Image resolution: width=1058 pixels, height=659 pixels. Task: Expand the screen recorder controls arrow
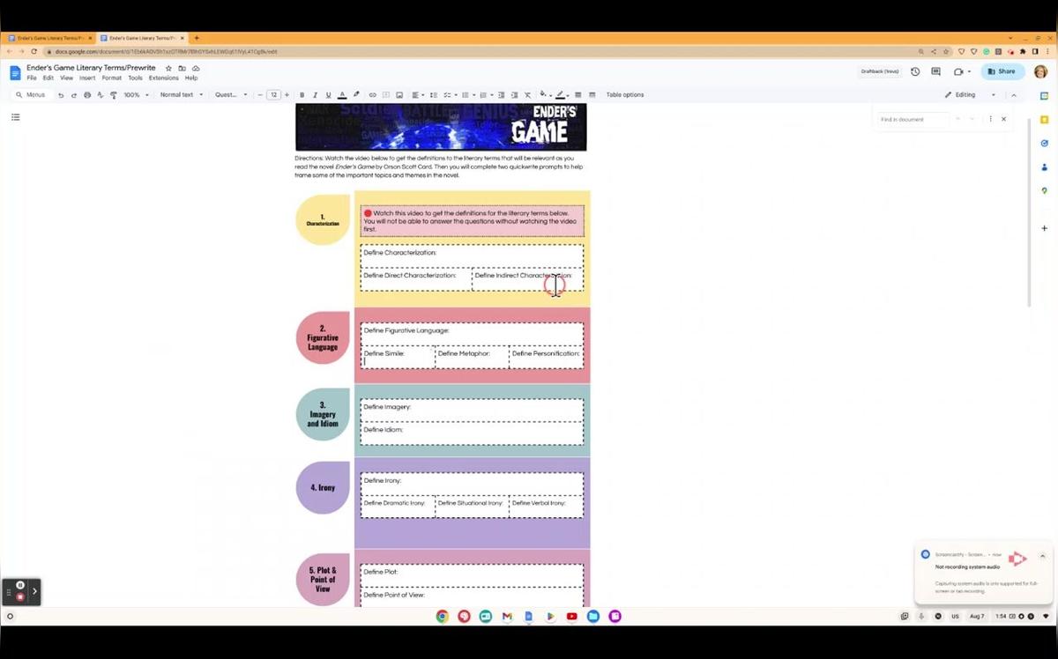34,591
